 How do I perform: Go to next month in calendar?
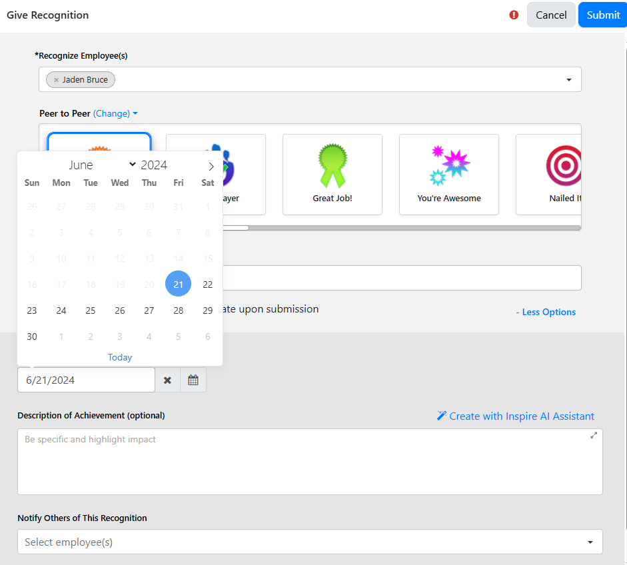point(211,167)
